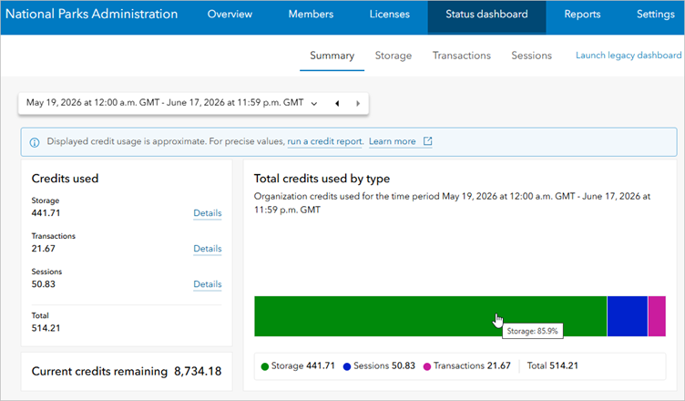Click the blue Sessions bar segment

(x=628, y=316)
